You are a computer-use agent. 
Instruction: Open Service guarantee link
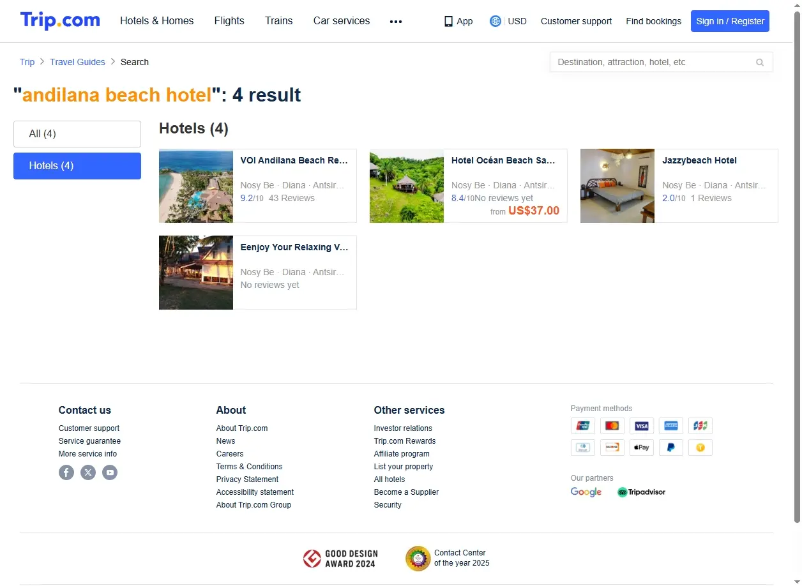tap(89, 441)
